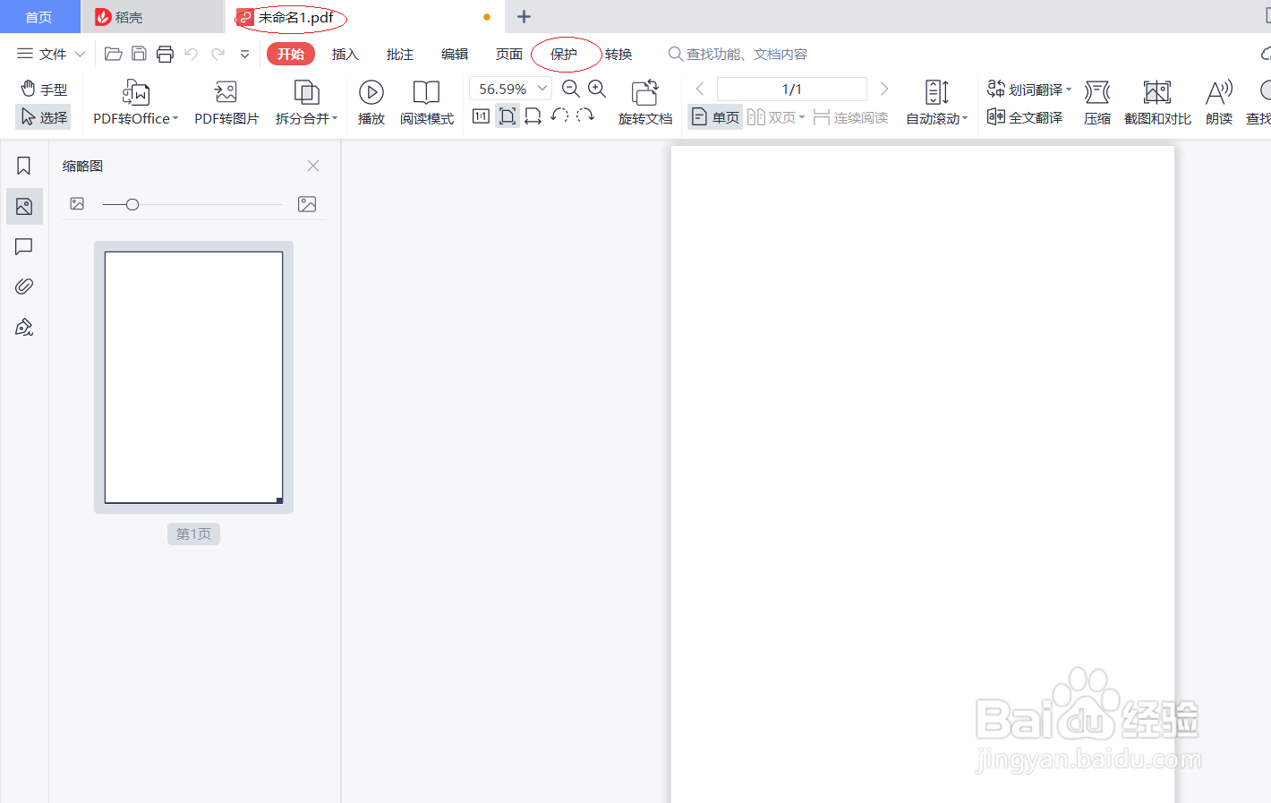Rotate page counterclockwise
Viewport: 1271px width, 803px height.
coord(559,115)
